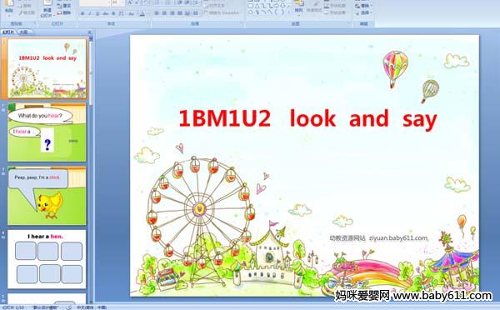This screenshot has height=310, width=500.
Task: Click the Text Shadow formatting icon
Action: 113,13
